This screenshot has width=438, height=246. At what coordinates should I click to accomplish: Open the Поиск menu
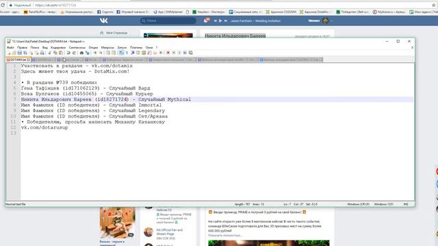click(35, 47)
